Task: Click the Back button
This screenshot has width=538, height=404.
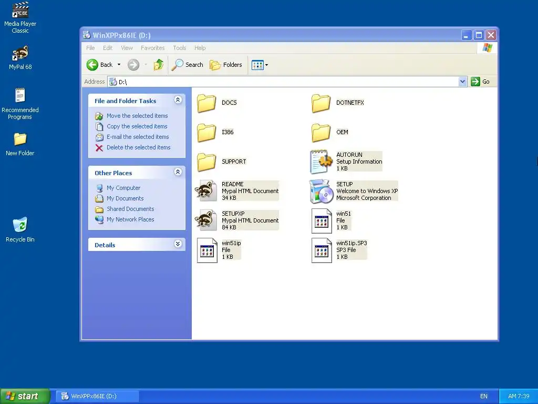Action: tap(100, 65)
